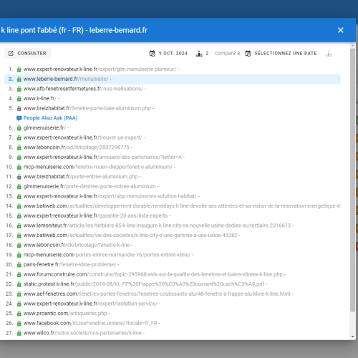Image resolution: width=358 pixels, height=358 pixels.
Task: Click the calendar icon beside 9 OCT. 2024
Action: click(153, 54)
